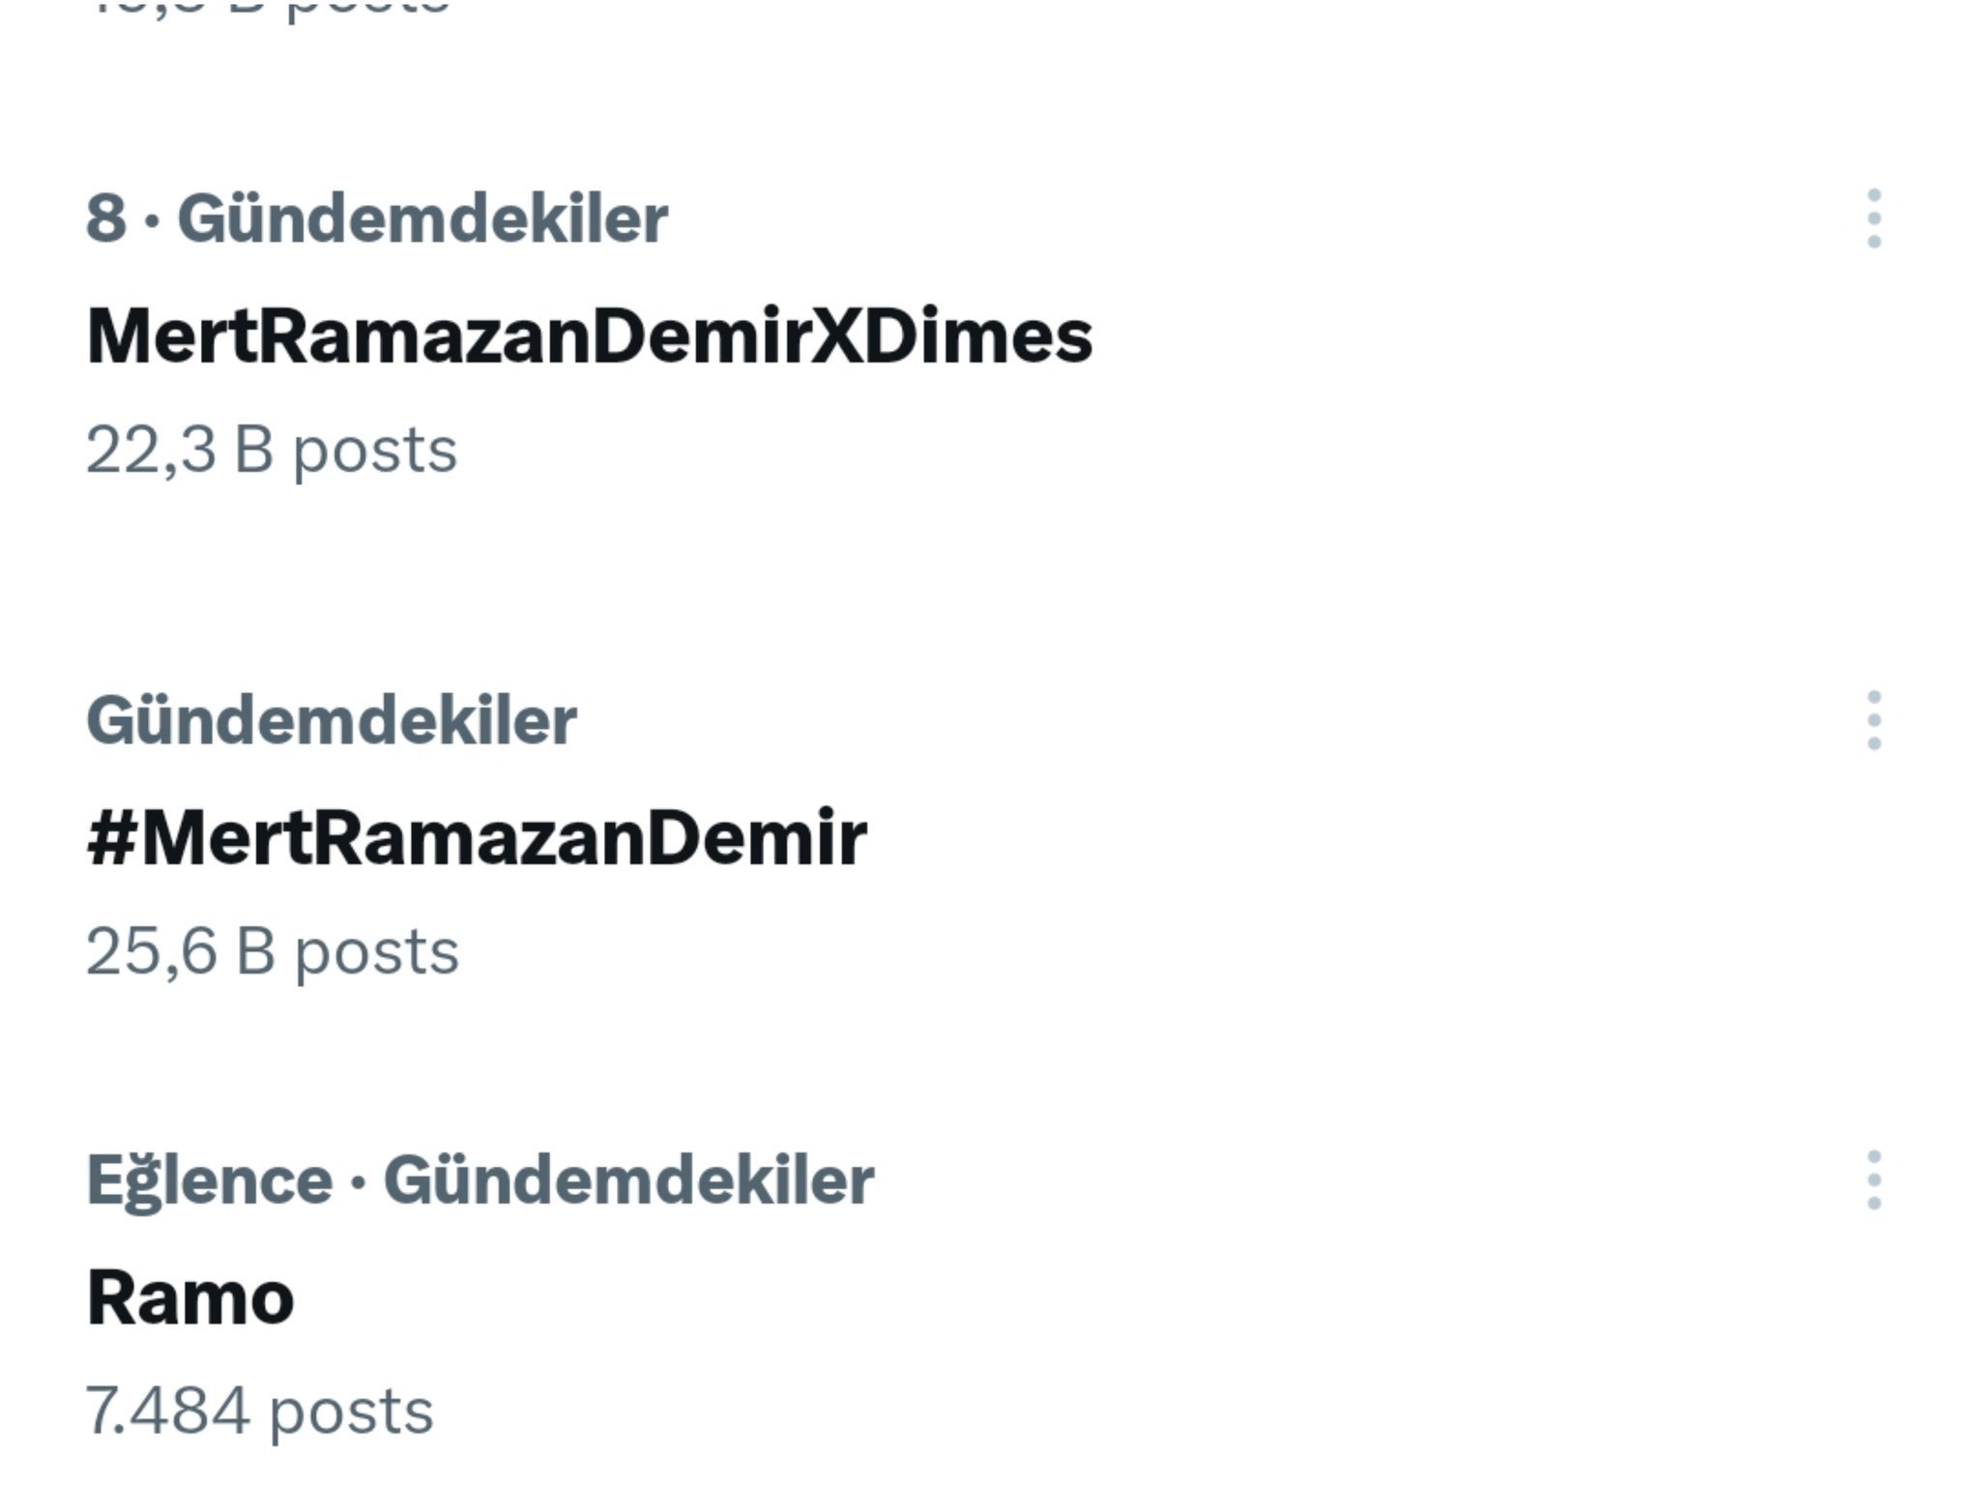The width and height of the screenshot is (1980, 1485).
Task: Click the 7.484 number under Ramo
Action: (x=167, y=1412)
